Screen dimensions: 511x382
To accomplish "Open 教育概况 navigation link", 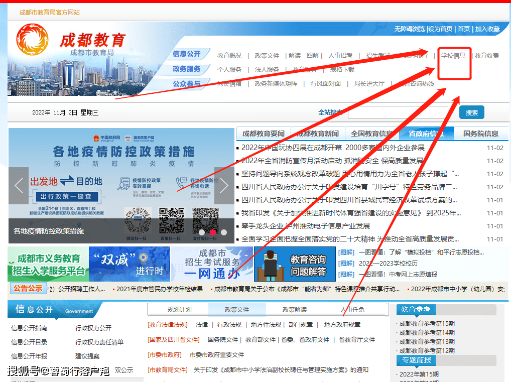I will tap(229, 56).
